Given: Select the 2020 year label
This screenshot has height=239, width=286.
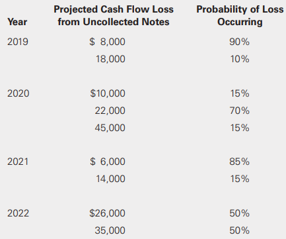Looking at the screenshot, I should pyautogui.click(x=18, y=93).
